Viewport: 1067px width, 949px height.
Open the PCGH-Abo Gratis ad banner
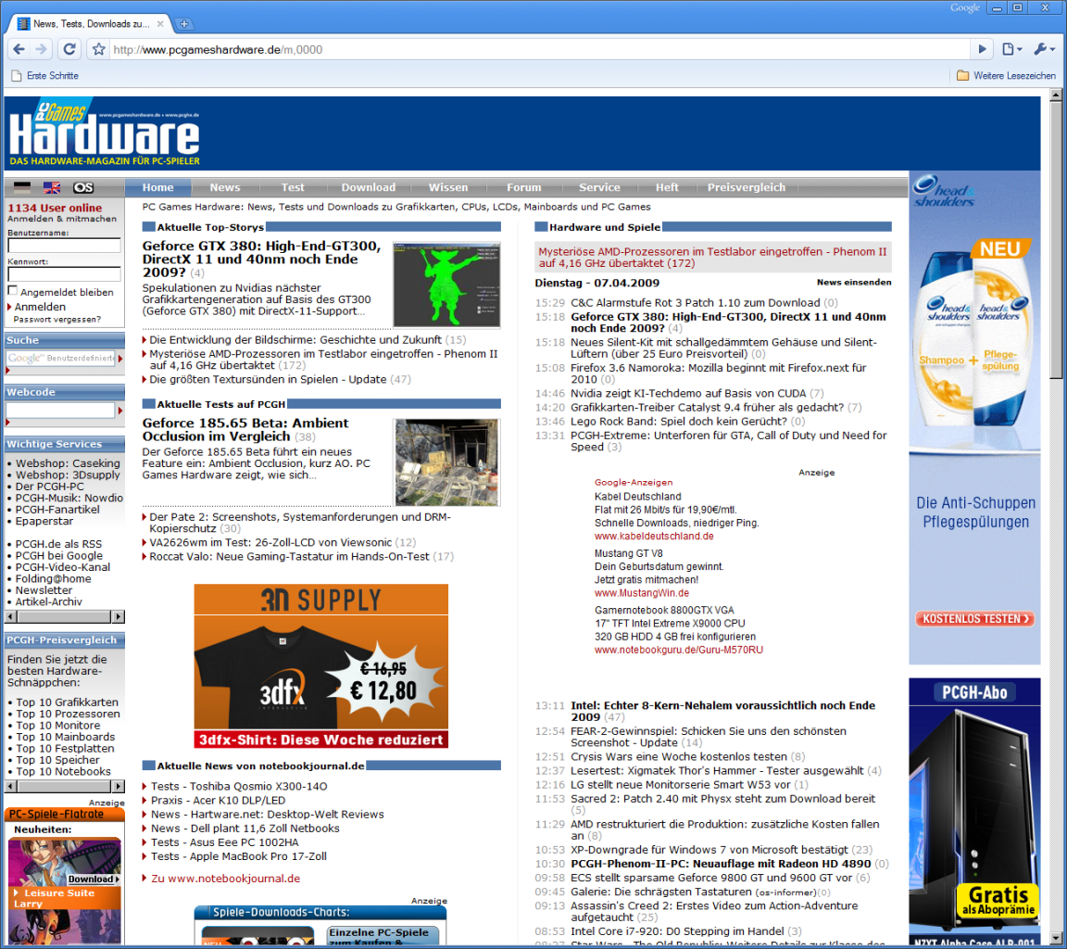coord(974,810)
